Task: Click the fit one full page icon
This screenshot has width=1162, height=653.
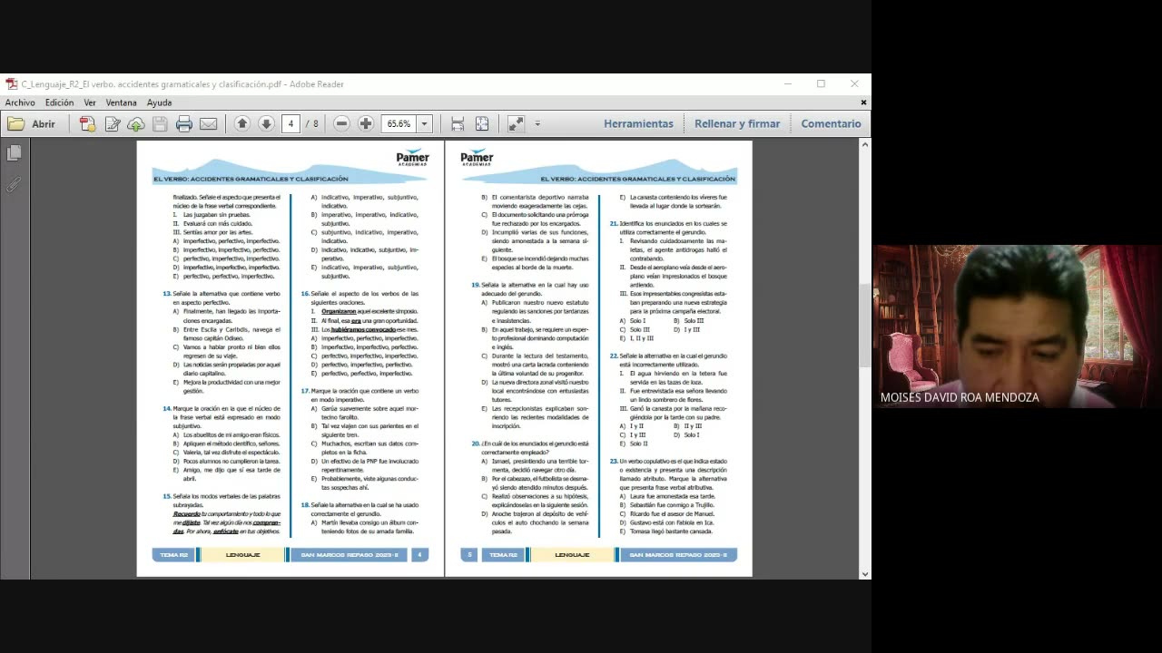Action: (x=482, y=124)
